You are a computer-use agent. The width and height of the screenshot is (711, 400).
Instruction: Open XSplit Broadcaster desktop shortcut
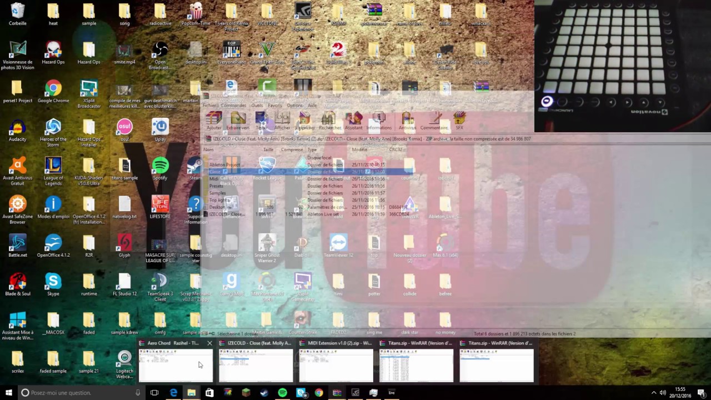89,94
